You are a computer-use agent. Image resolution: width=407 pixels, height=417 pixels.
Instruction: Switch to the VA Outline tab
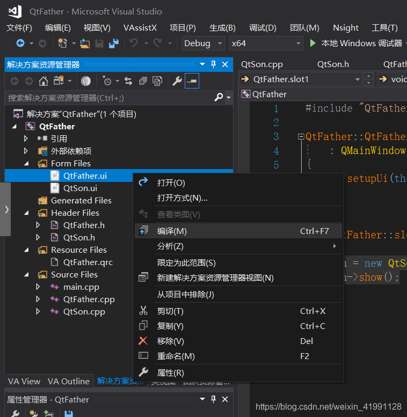(69, 382)
